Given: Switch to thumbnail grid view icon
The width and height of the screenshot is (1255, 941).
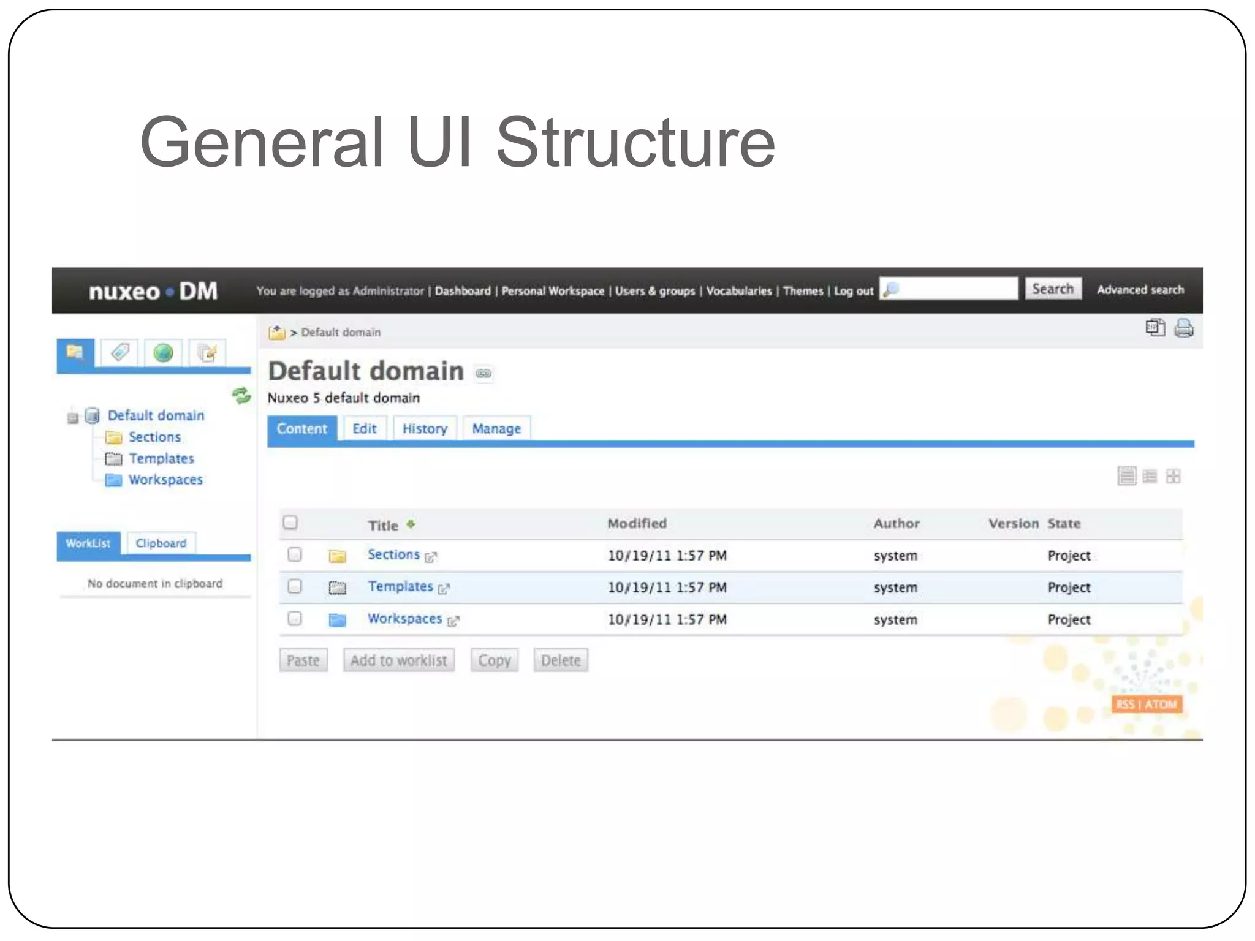Looking at the screenshot, I should 1173,476.
